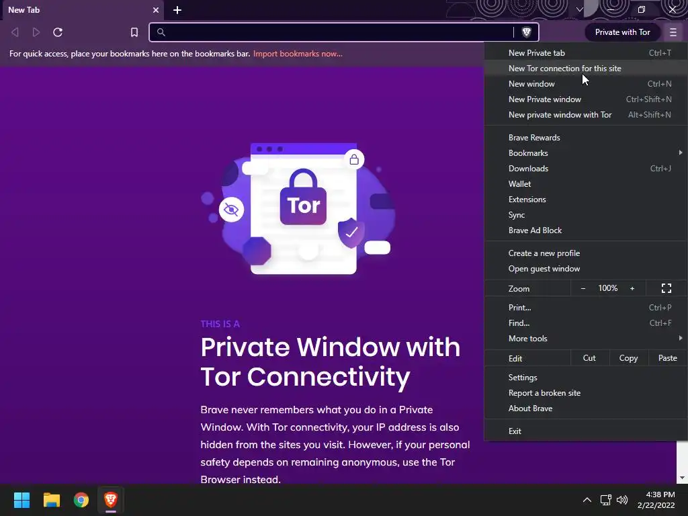Enter fullscreen using the Zoom row icon
The image size is (688, 516).
click(666, 288)
